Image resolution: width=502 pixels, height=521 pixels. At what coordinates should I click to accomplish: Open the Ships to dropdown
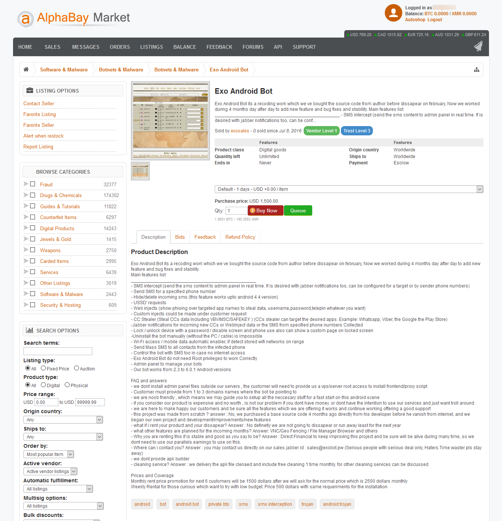(x=63, y=437)
